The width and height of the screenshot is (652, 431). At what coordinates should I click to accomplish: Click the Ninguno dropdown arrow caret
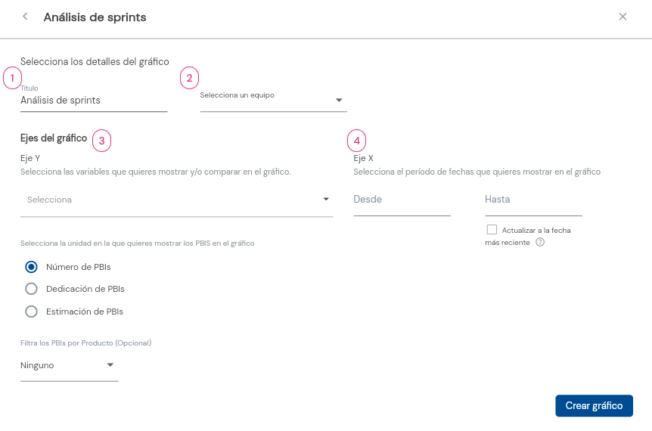pos(110,365)
